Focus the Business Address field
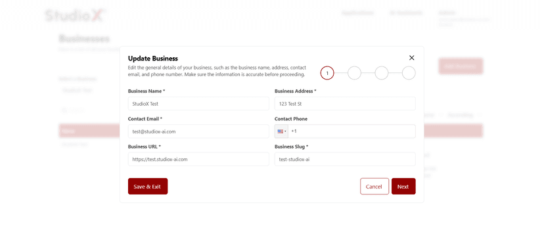This screenshot has width=544, height=249. pyautogui.click(x=345, y=104)
